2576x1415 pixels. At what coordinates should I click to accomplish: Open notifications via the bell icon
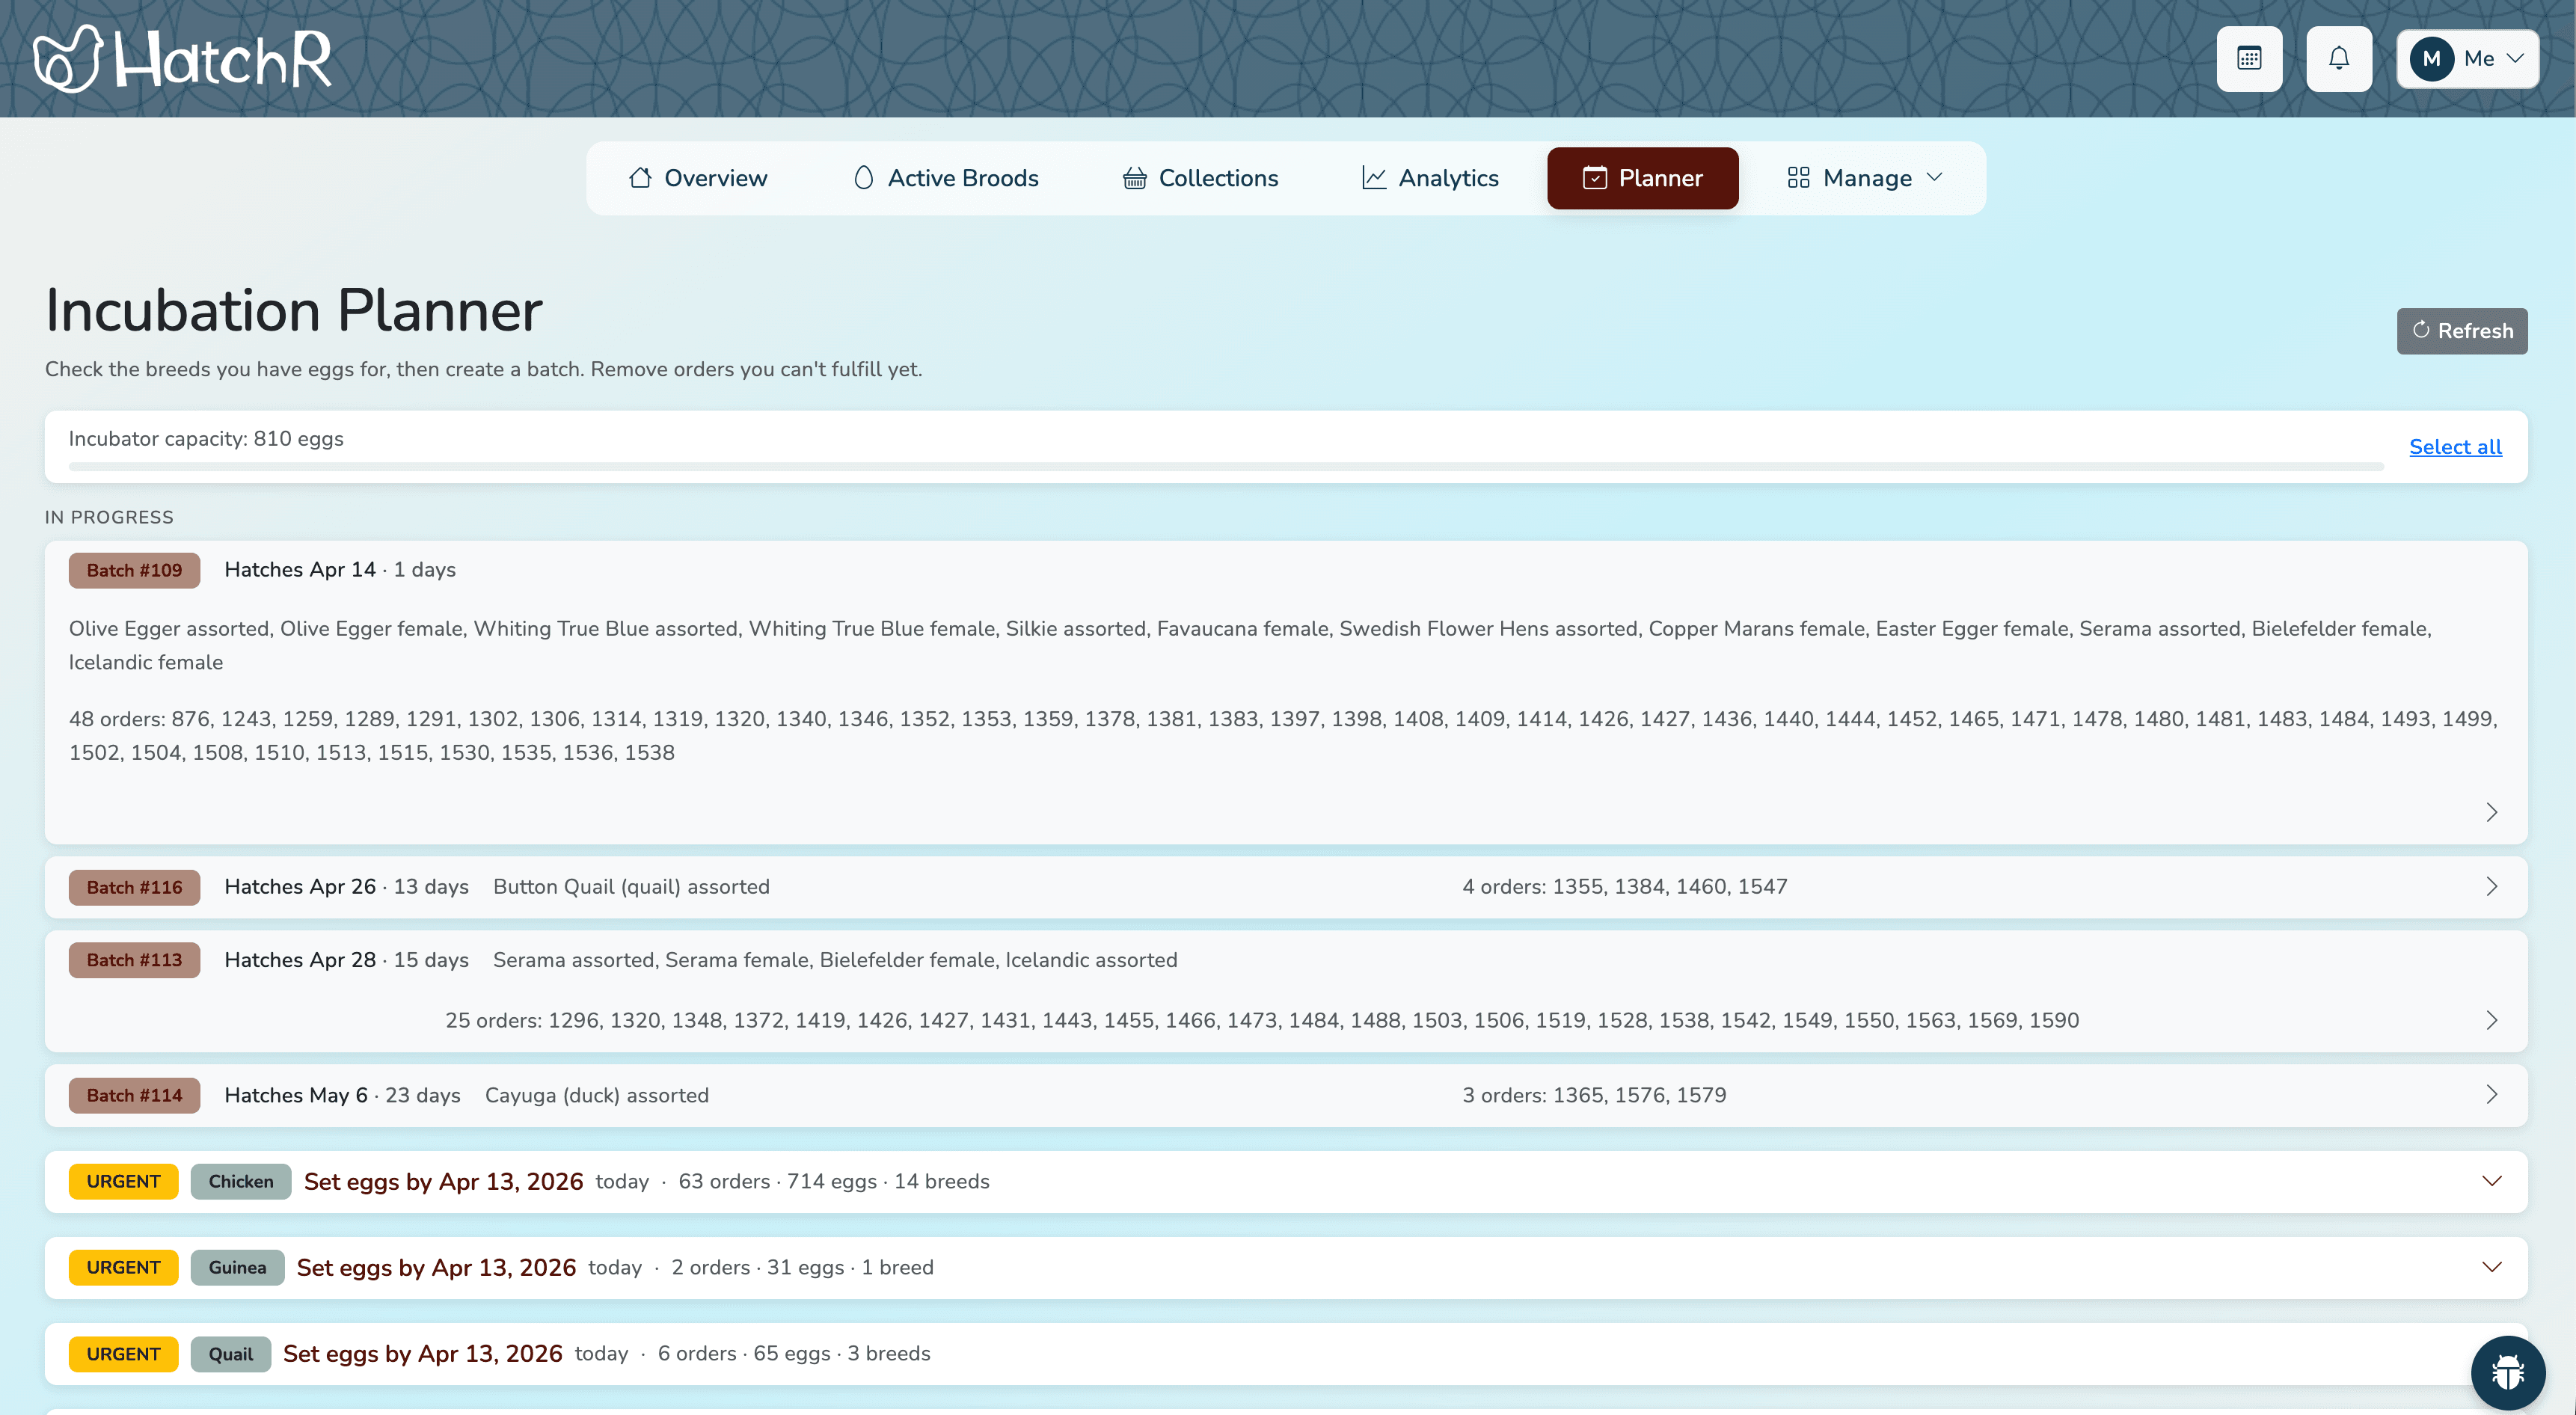click(2339, 58)
